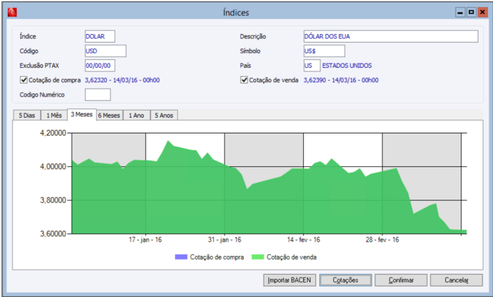Click the 3,80000 y-axis label
This screenshot has height=297, width=493.
click(x=53, y=200)
